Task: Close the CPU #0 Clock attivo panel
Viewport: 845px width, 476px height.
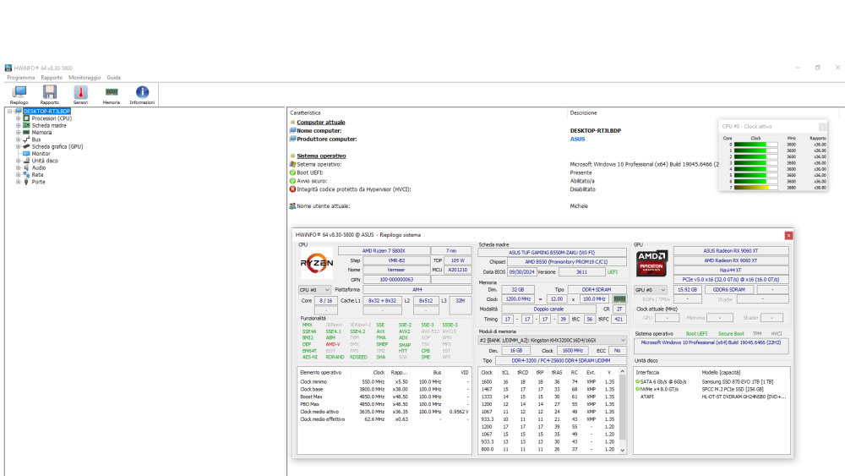Action: [x=822, y=127]
